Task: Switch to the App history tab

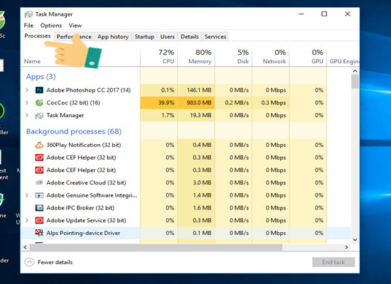Action: (113, 37)
